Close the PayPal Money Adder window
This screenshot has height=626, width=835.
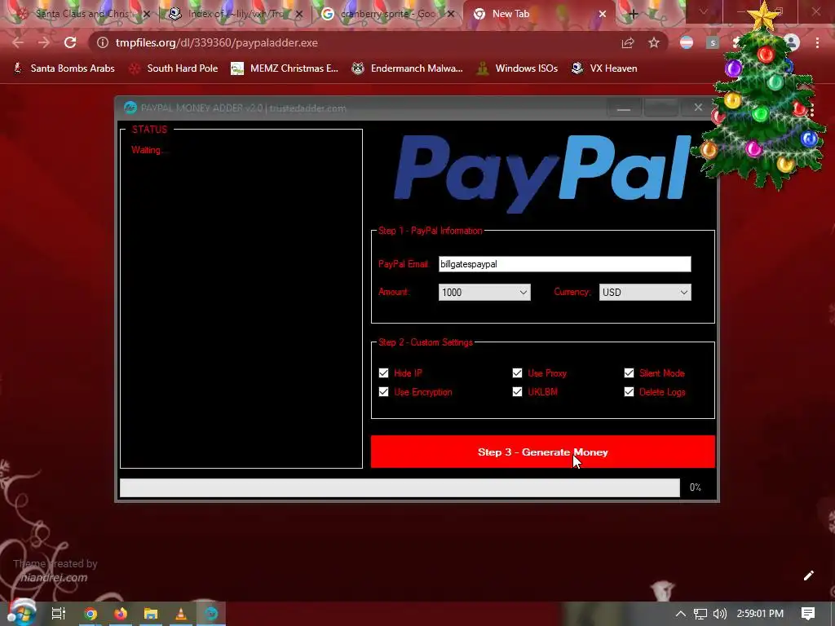pos(698,108)
